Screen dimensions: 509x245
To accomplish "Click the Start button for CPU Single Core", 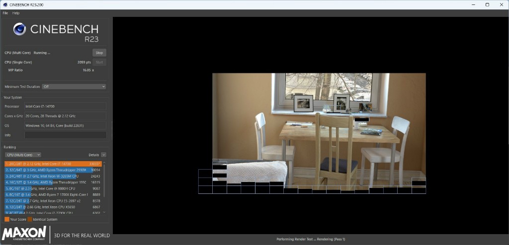I will pyautogui.click(x=99, y=62).
